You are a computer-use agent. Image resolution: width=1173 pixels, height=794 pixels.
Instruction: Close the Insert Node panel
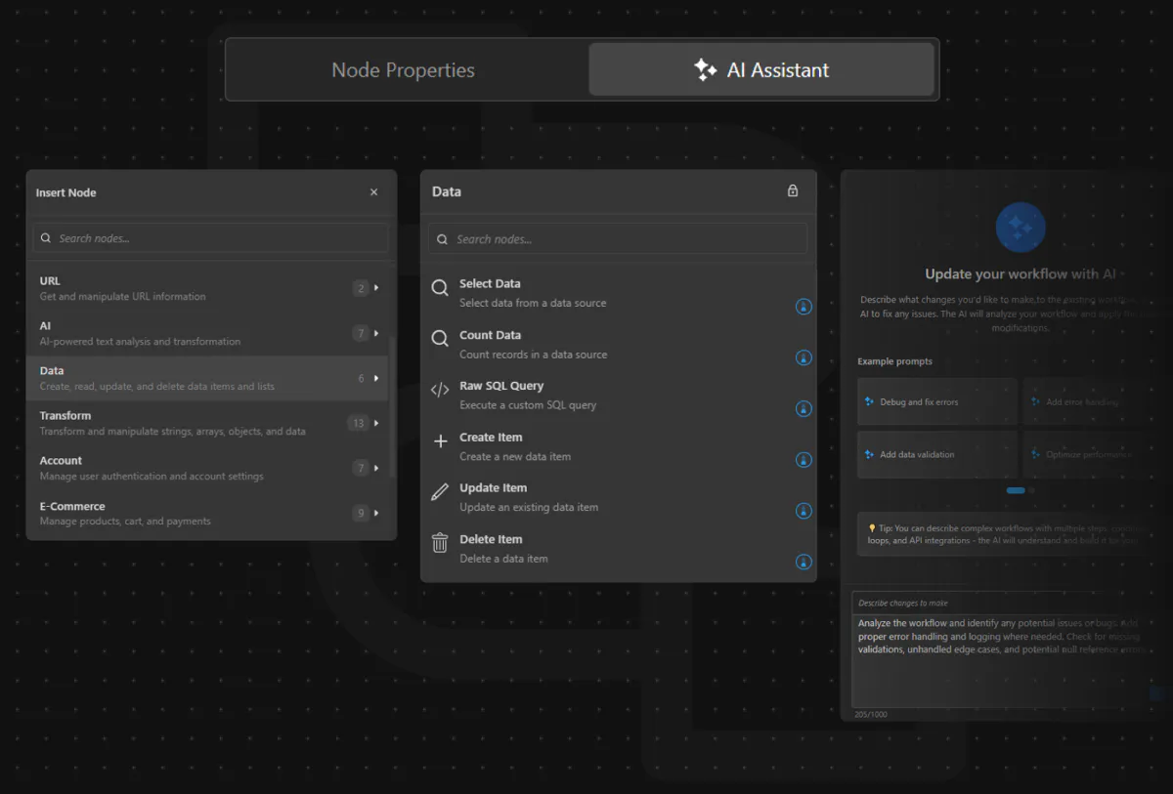(x=373, y=192)
